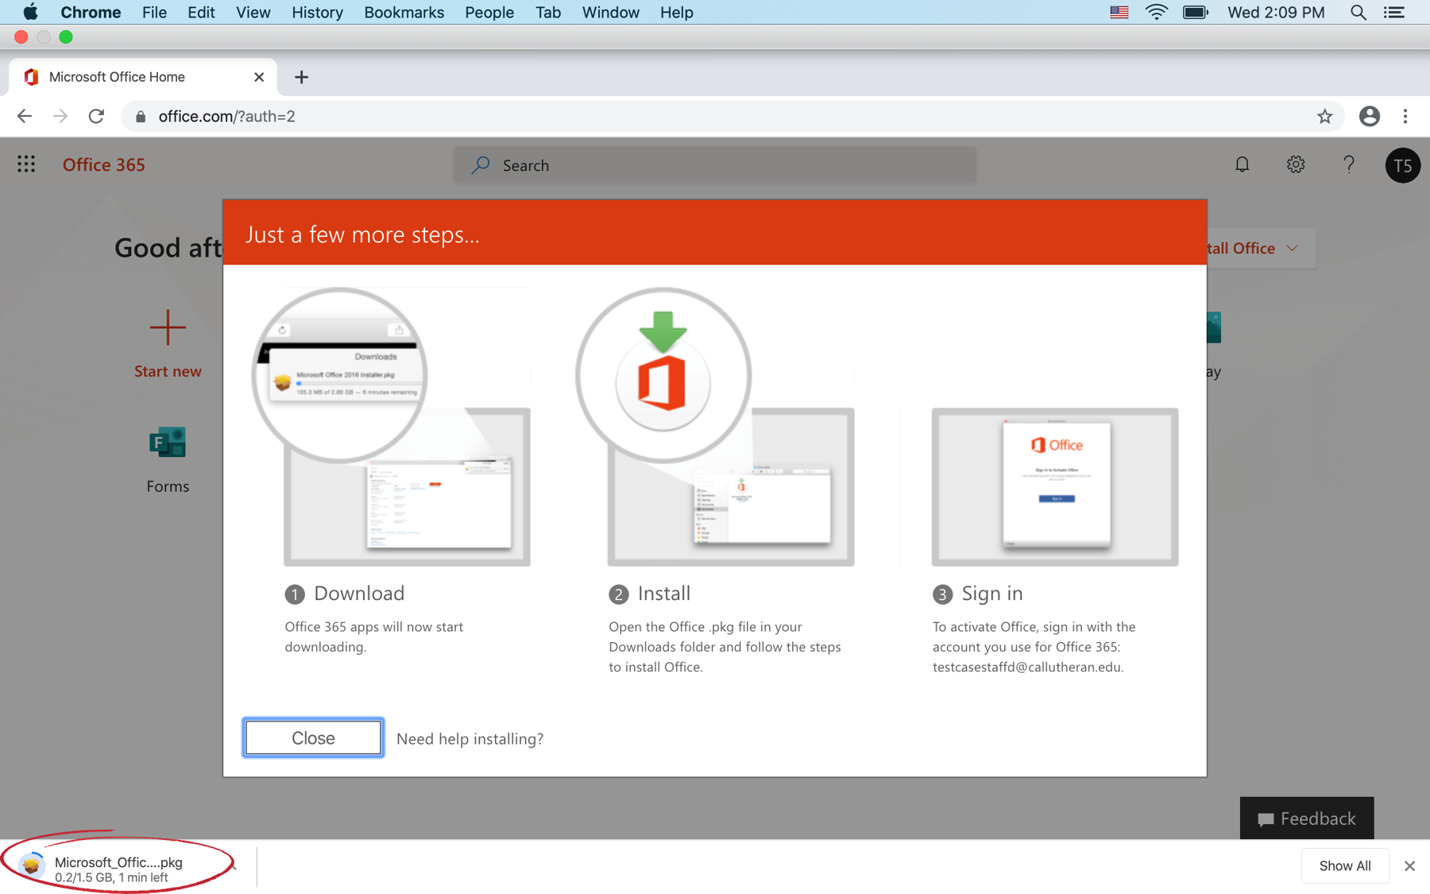Open a new browser tab
1430x894 pixels.
point(301,77)
